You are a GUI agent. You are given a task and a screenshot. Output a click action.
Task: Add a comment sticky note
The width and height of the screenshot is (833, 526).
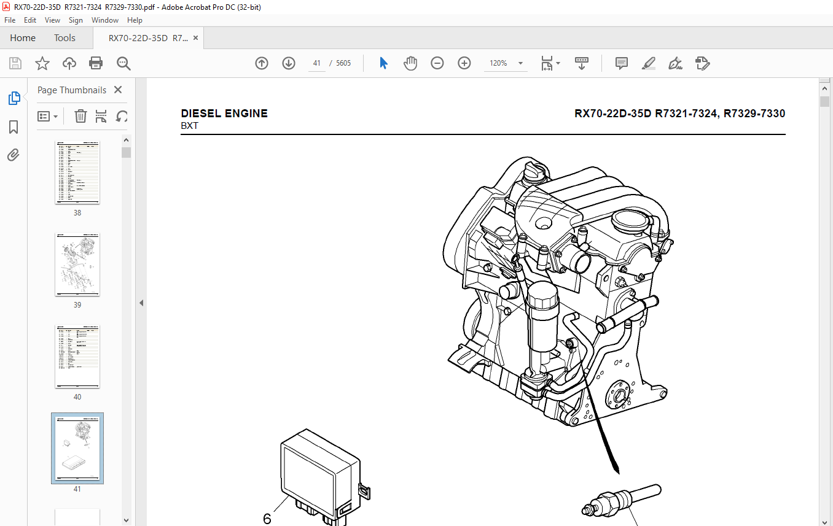(x=622, y=63)
